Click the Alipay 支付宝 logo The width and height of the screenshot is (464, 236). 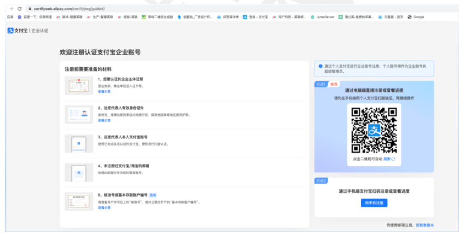[18, 31]
